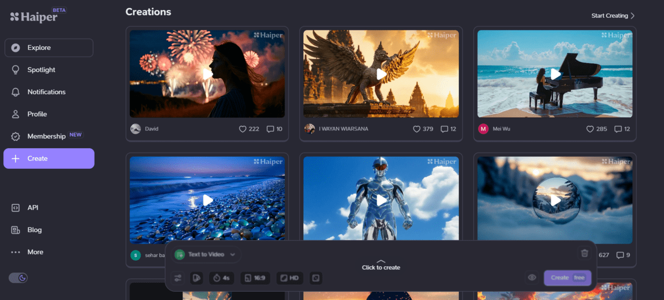The width and height of the screenshot is (664, 300).
Task: Play the chrome robot video
Action: 381,200
